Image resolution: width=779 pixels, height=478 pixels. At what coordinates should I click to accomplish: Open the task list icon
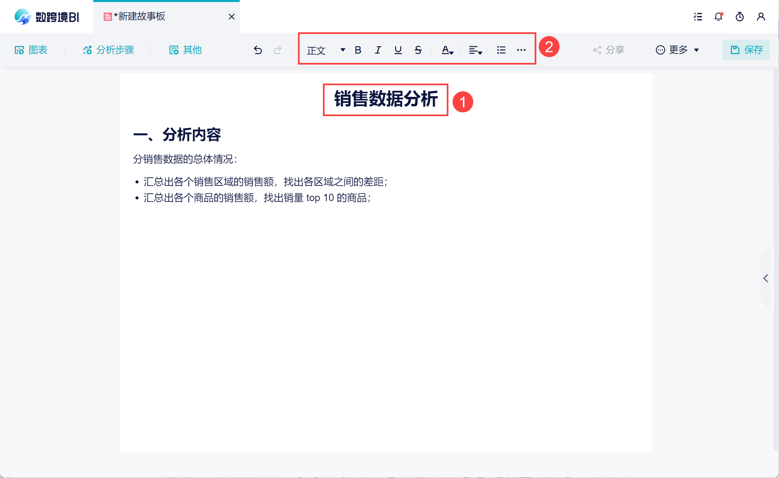pos(698,17)
